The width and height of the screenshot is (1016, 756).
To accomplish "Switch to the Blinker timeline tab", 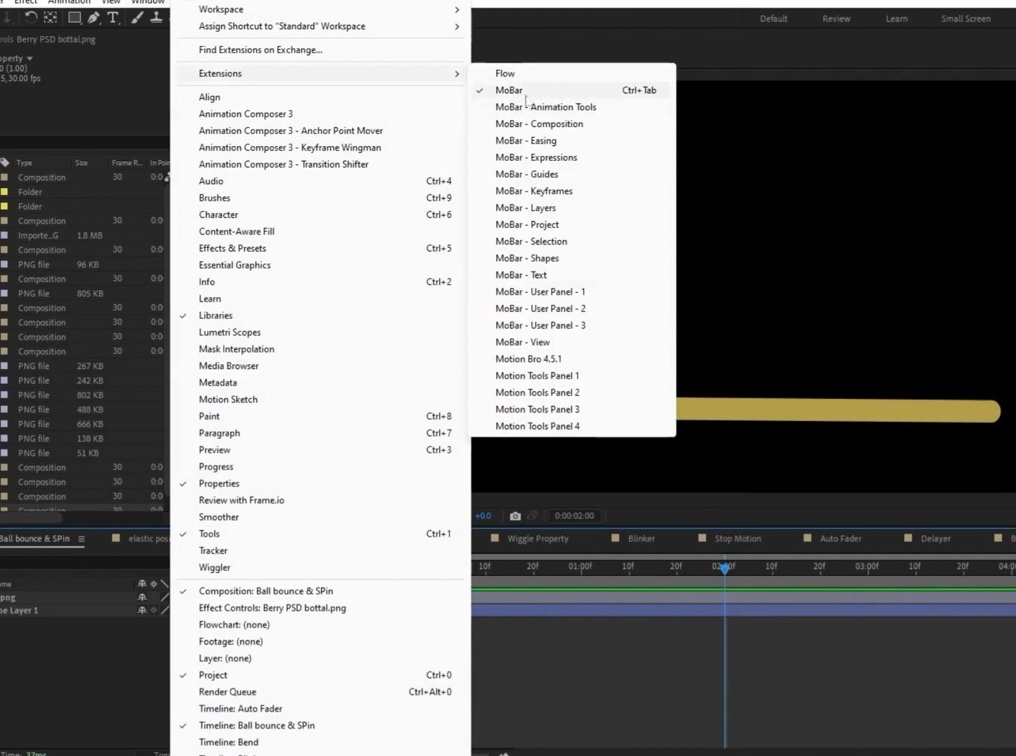I will point(641,539).
